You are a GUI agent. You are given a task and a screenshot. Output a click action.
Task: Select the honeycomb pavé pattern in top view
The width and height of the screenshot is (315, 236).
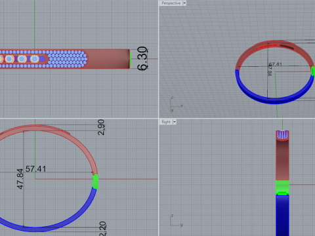tap(67, 59)
